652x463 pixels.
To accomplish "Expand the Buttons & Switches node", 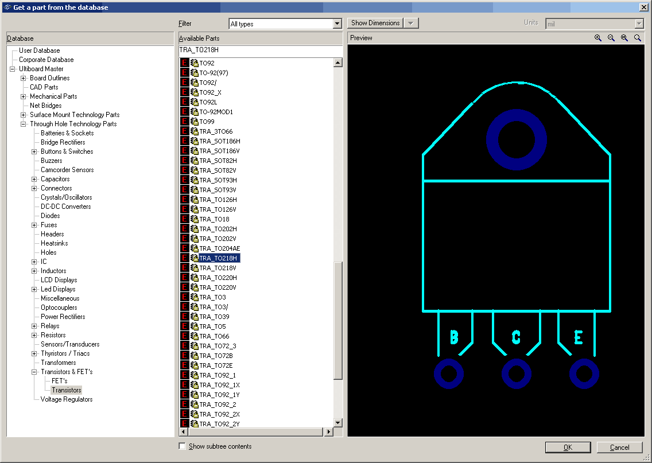I will click(34, 151).
